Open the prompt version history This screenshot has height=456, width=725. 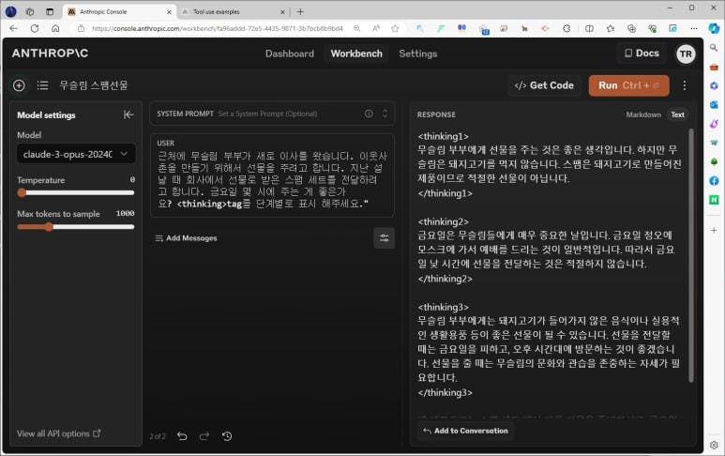tap(227, 436)
